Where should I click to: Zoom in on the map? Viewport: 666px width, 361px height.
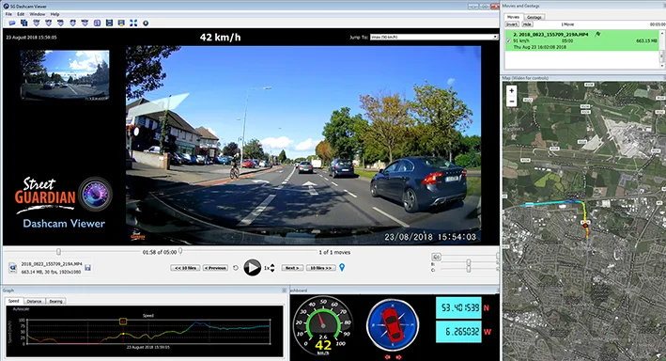click(512, 90)
